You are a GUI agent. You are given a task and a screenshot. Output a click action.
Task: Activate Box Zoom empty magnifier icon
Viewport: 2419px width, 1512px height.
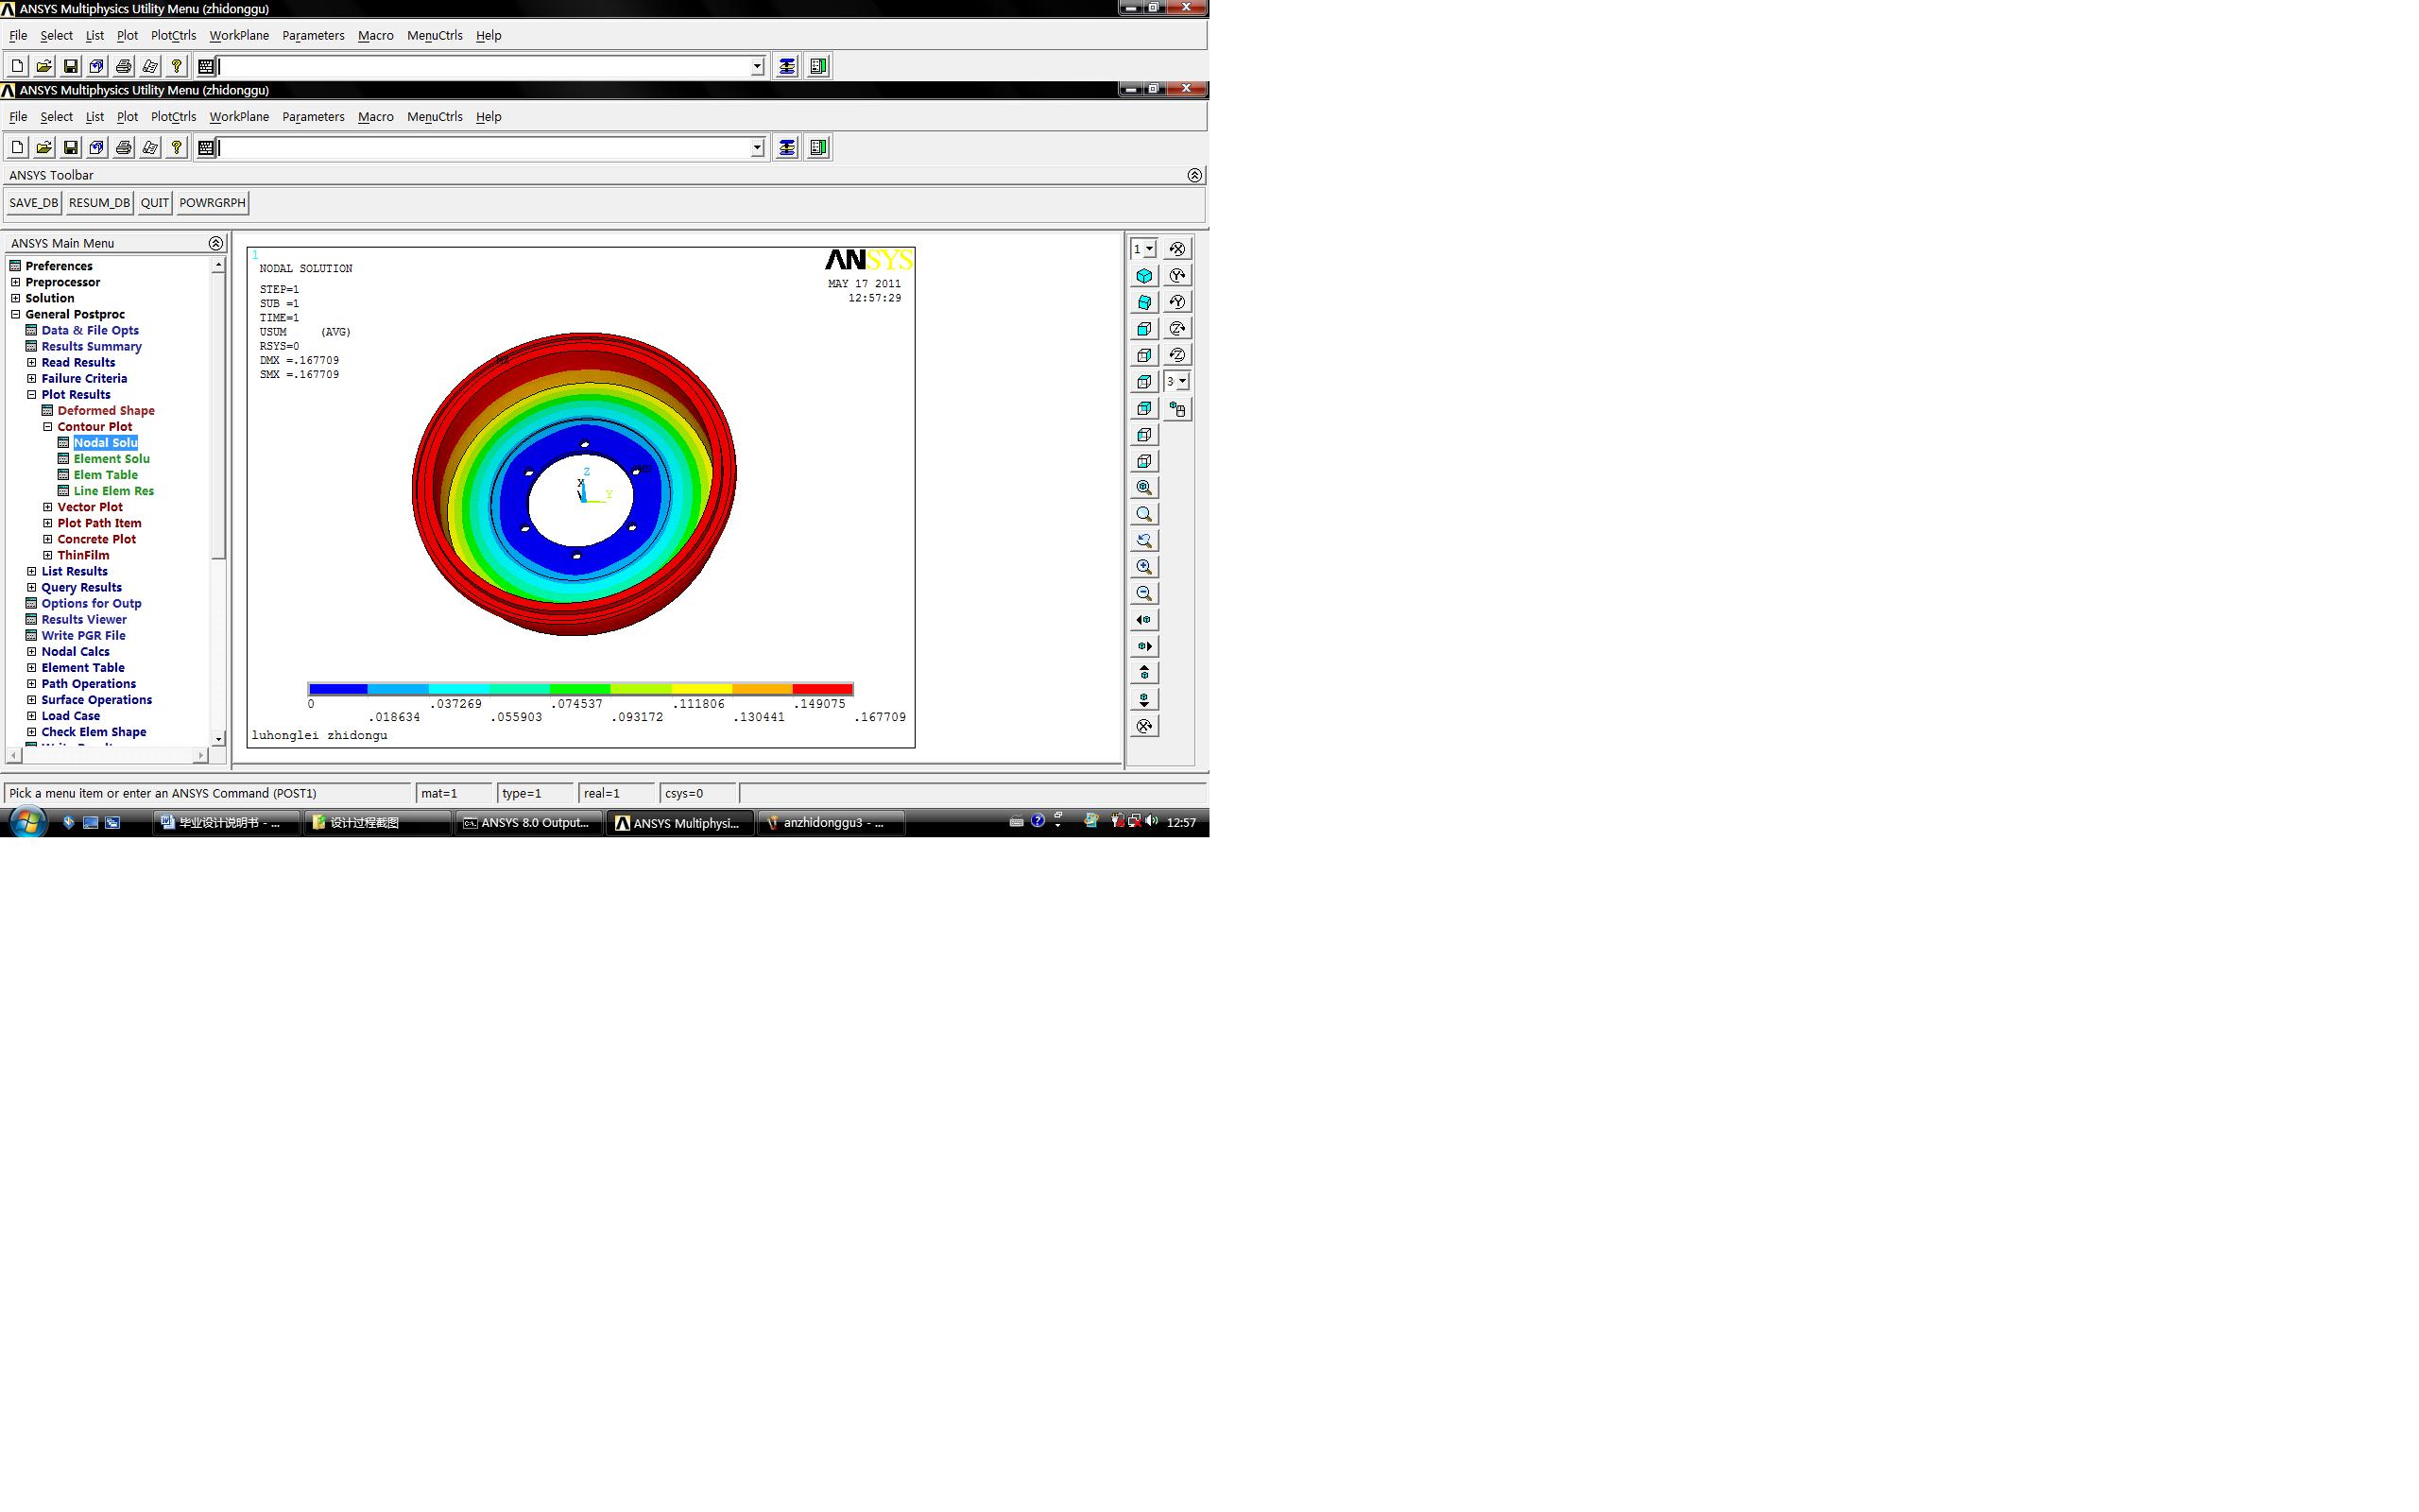point(1144,514)
